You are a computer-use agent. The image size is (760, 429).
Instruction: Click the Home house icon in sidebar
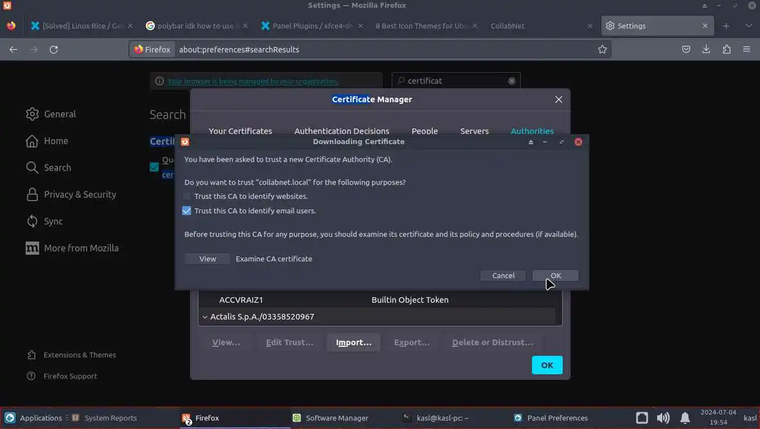click(x=32, y=141)
